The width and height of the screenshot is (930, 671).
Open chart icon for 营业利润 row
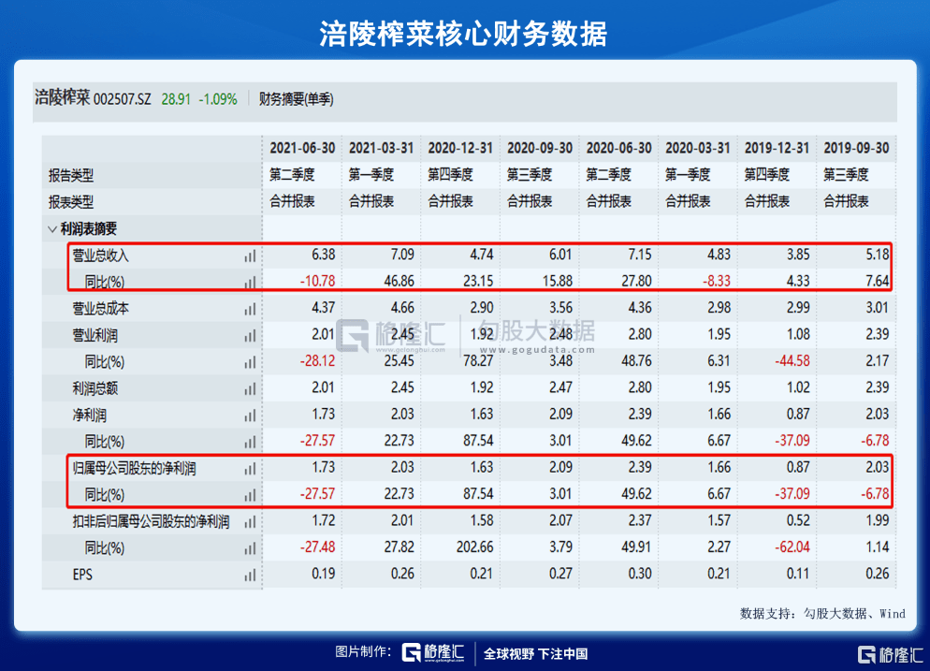(x=250, y=335)
